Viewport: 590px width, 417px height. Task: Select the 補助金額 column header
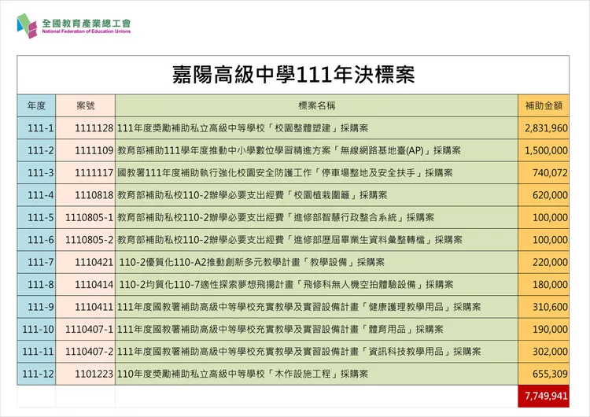click(544, 105)
